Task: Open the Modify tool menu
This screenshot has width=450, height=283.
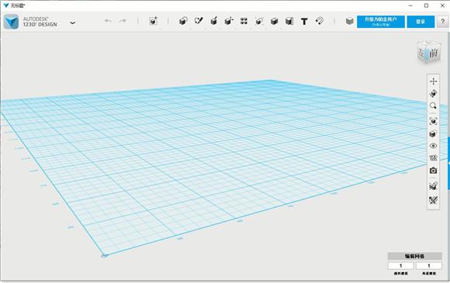Action: point(229,21)
